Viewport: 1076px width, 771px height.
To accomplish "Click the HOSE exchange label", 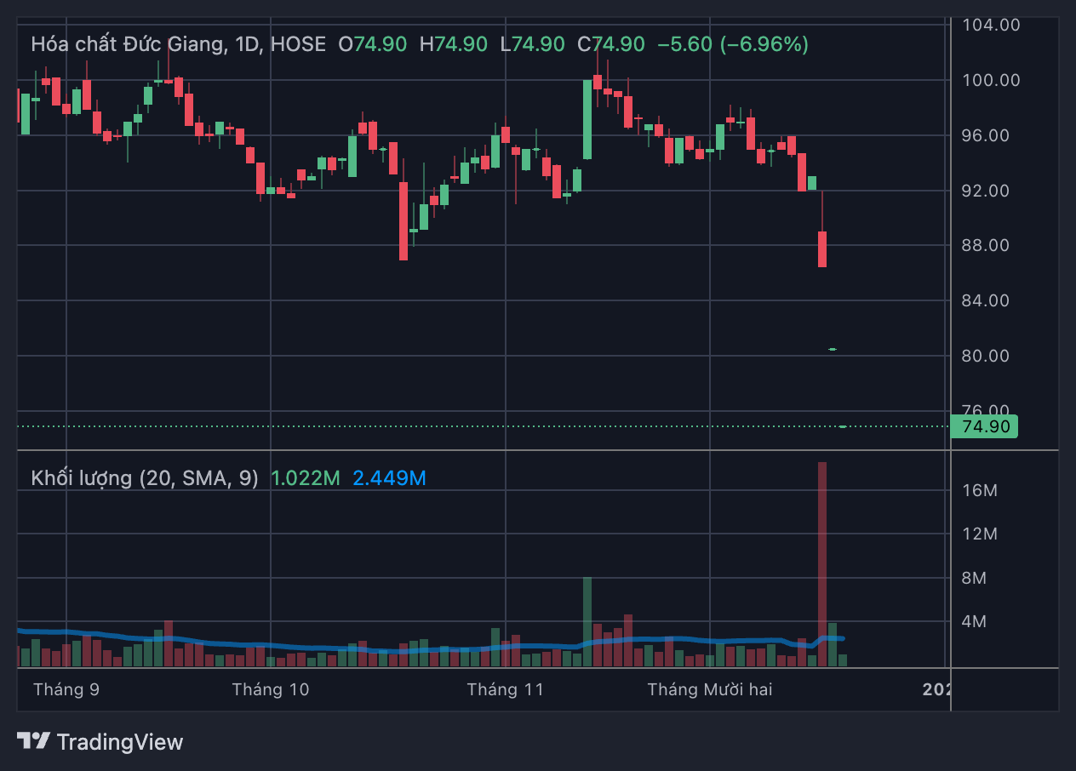I will [298, 44].
